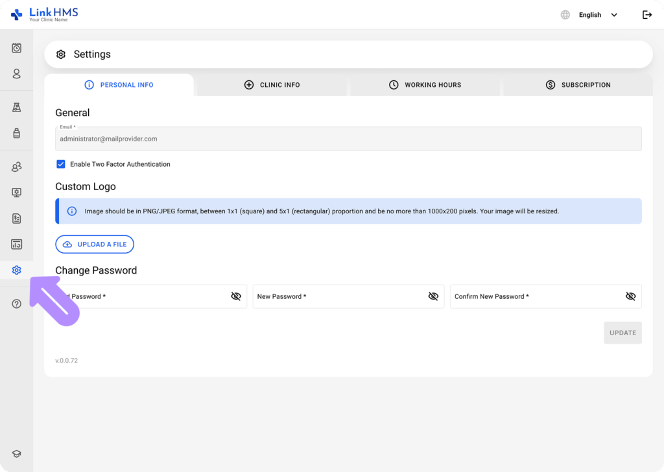This screenshot has height=472, width=664.
Task: Click the New Password input field
Action: tap(337, 296)
